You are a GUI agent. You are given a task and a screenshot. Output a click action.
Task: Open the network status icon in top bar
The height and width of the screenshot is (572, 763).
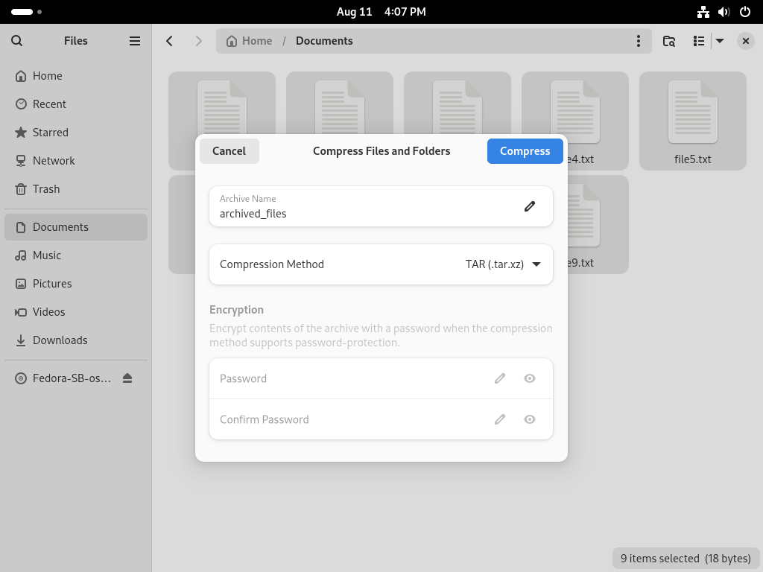point(703,12)
